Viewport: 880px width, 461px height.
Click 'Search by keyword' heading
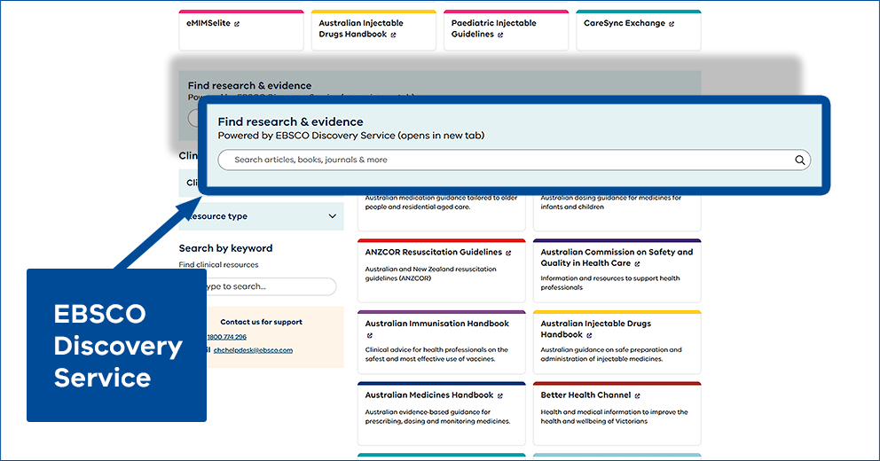pyautogui.click(x=225, y=248)
